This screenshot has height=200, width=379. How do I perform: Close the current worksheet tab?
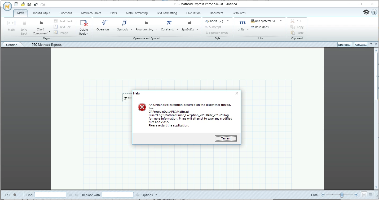[376, 44]
